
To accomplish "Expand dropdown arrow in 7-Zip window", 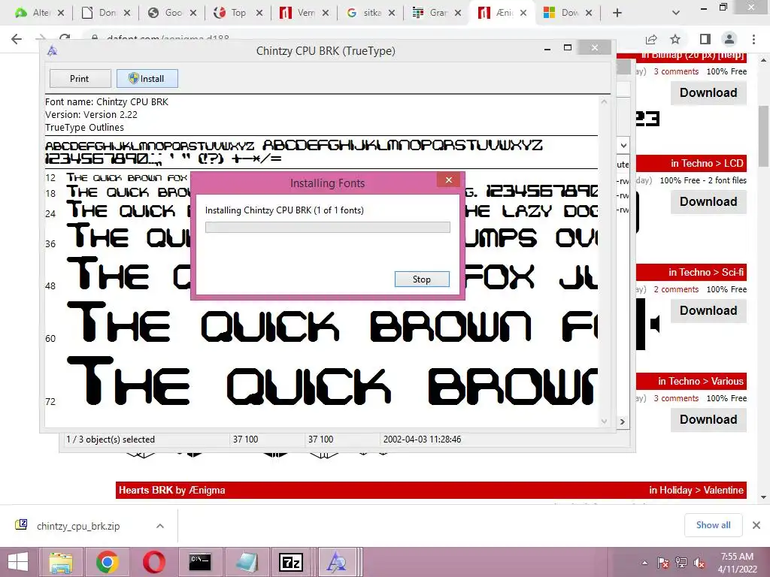I will coord(623,145).
